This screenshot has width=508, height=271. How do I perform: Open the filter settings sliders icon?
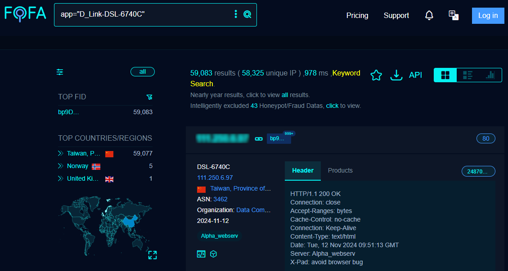point(60,72)
